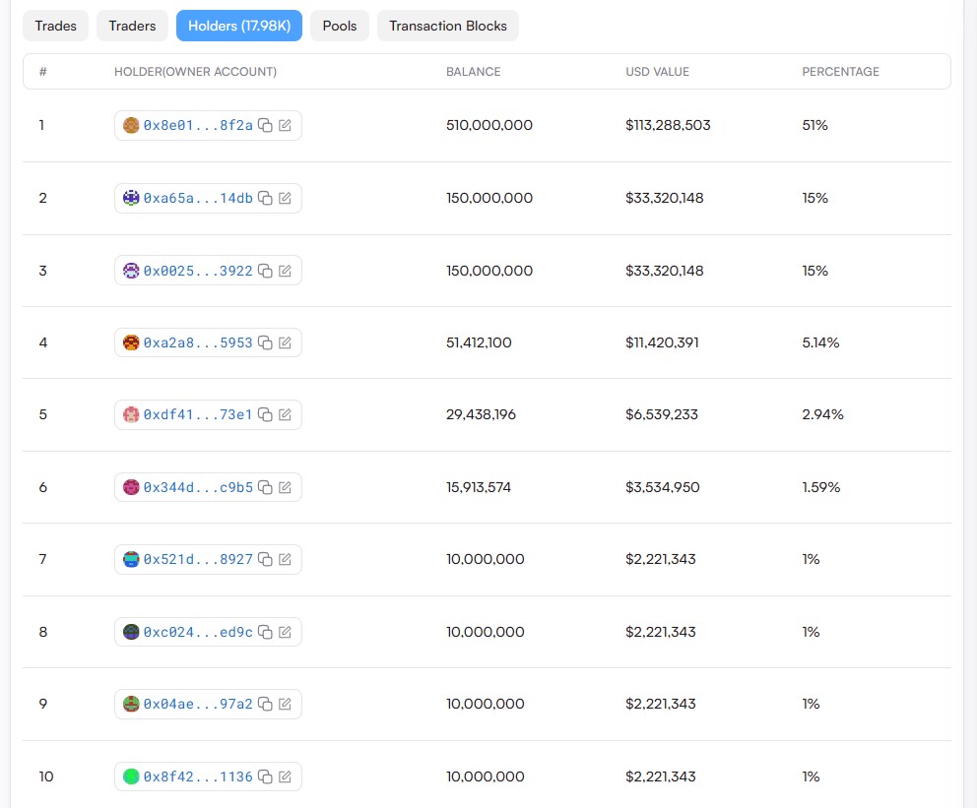Click green avatar of 0x8f42...1136
The height and width of the screenshot is (808, 977).
click(x=131, y=777)
